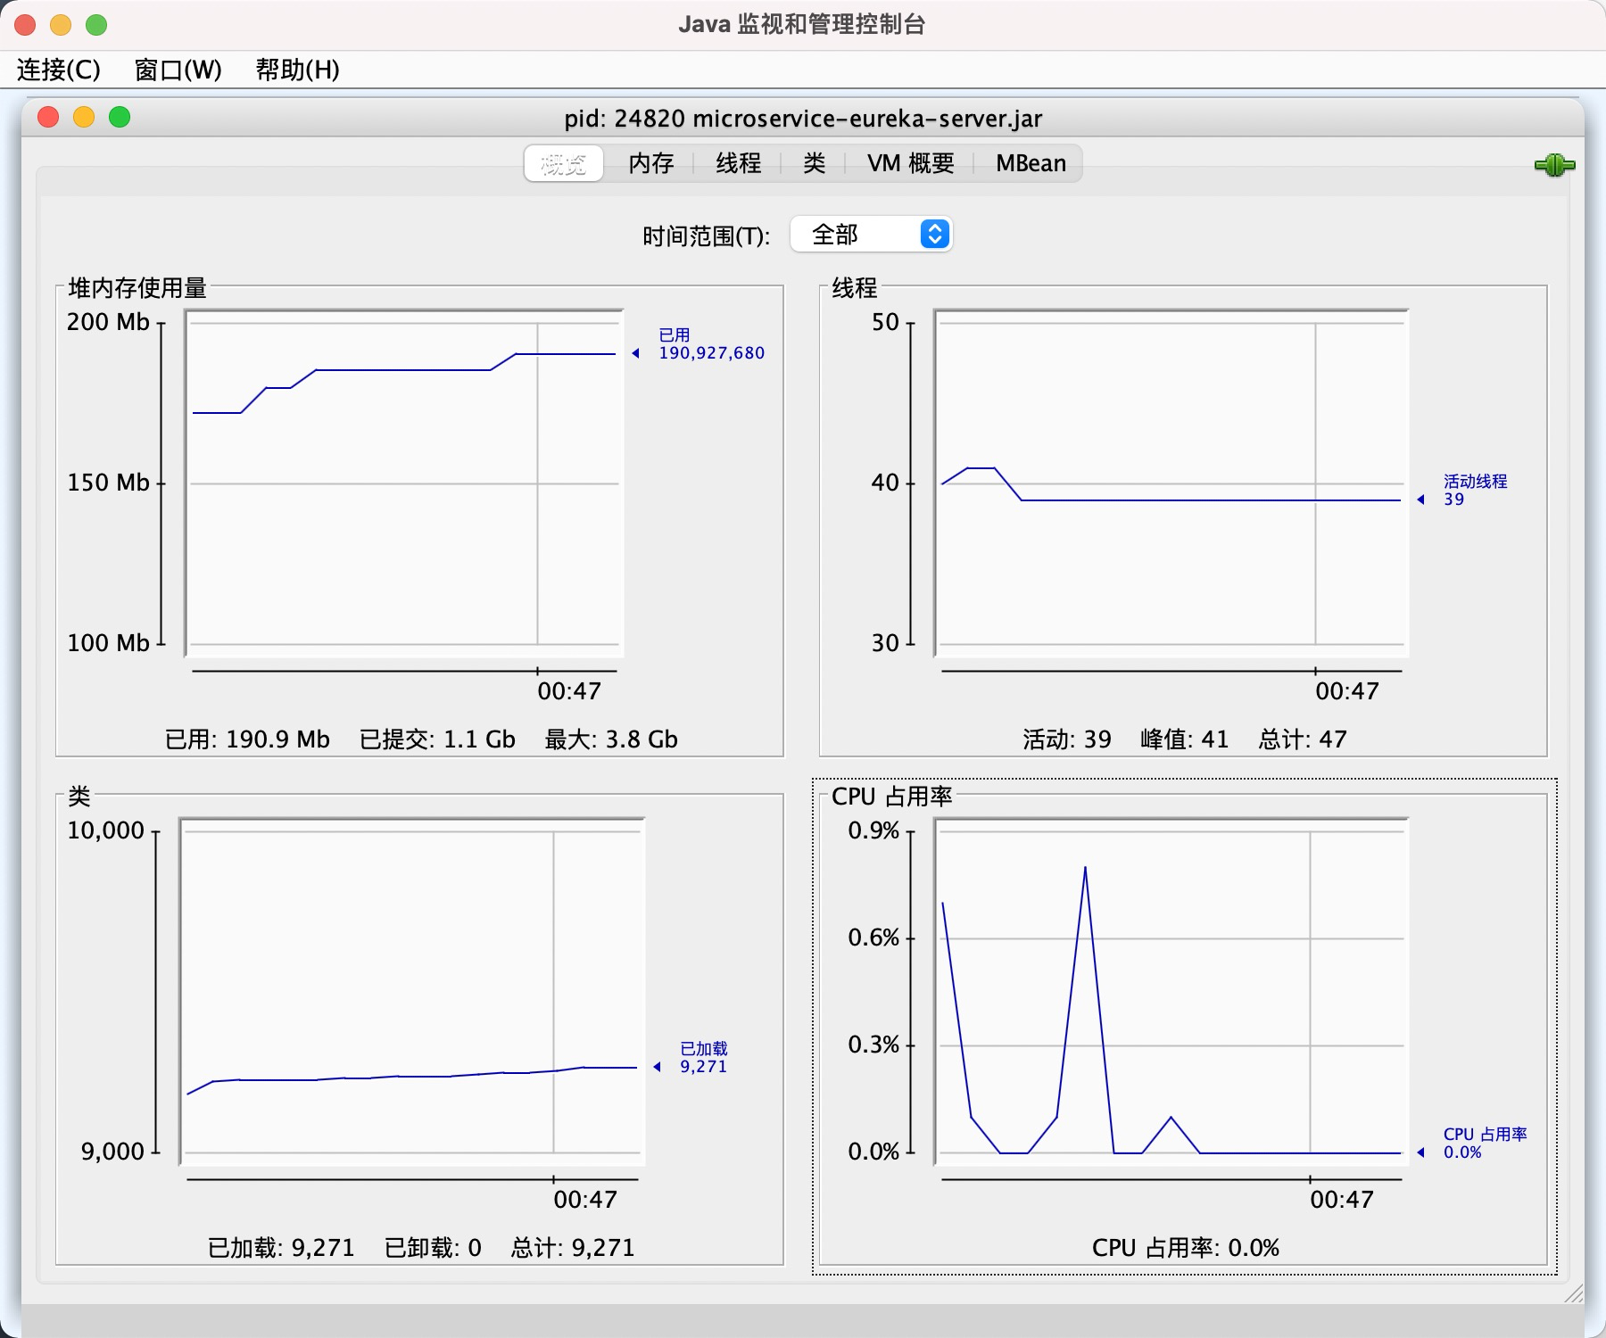
Task: Click the 30 axis label on threads chart
Action: pyautogui.click(x=885, y=643)
